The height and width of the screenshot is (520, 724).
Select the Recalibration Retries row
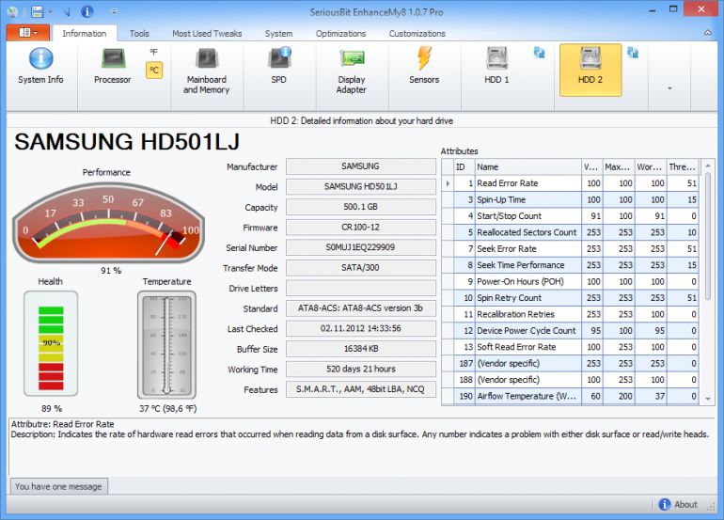tap(571, 314)
